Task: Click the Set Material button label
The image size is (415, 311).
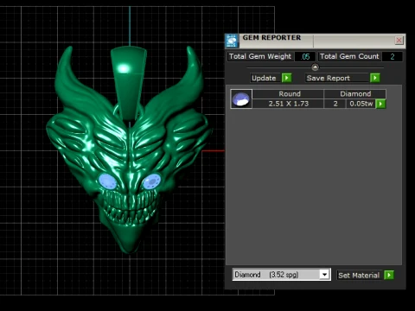Action: [x=359, y=276]
